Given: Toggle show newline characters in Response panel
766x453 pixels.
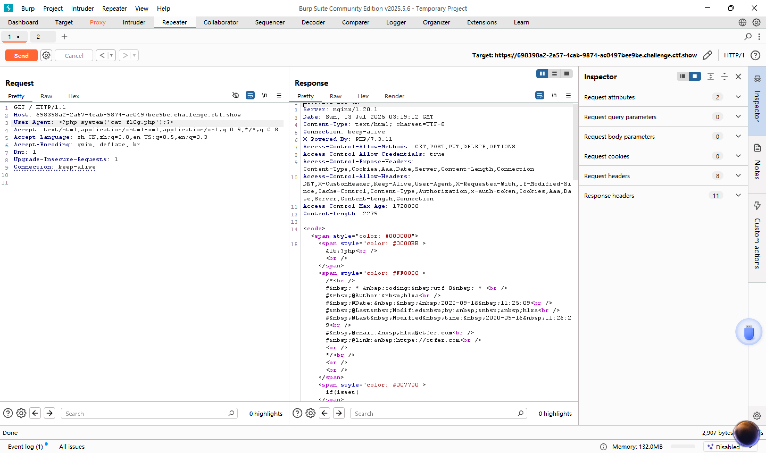Looking at the screenshot, I should point(554,95).
